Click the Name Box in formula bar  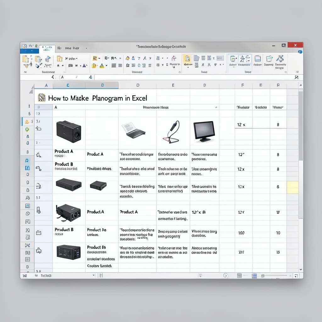[x=36, y=77]
